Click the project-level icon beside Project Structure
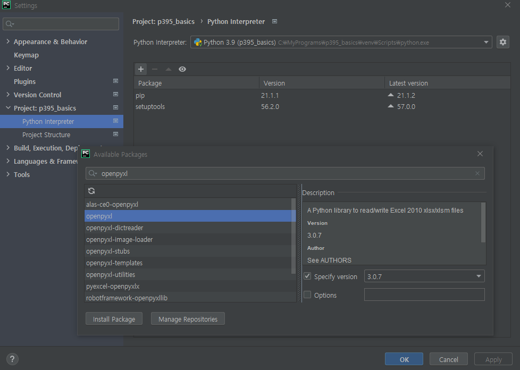Viewport: 520px width, 370px height. [x=115, y=134]
